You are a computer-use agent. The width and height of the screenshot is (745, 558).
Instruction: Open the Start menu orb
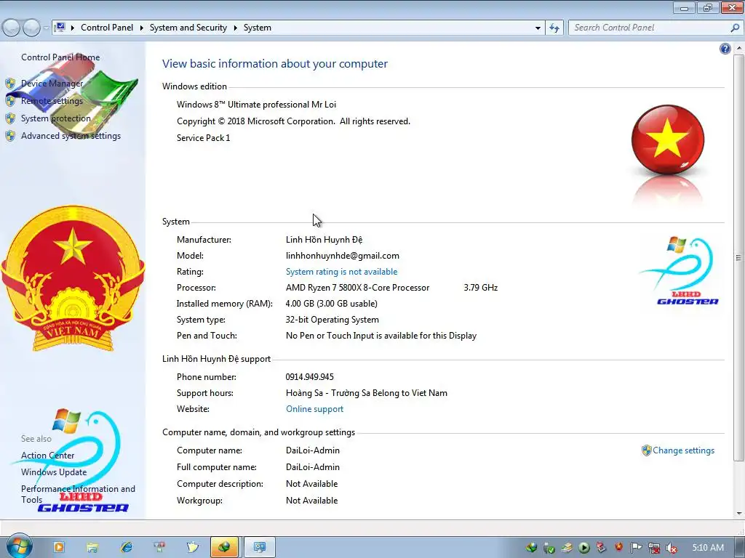[19, 546]
